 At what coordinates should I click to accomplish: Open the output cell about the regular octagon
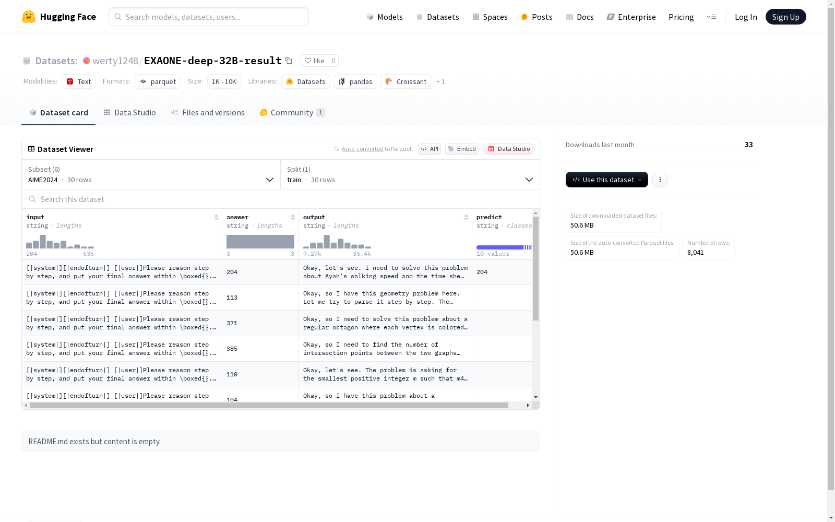tap(385, 323)
